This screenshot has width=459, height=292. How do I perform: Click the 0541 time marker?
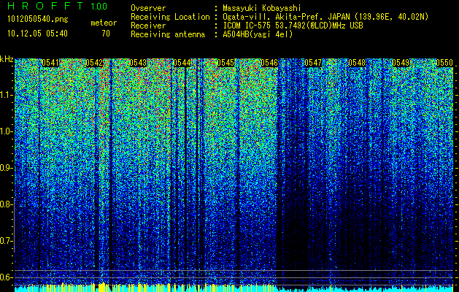pyautogui.click(x=50, y=63)
